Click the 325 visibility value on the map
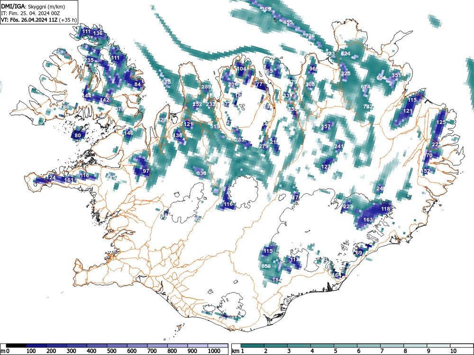 (x=346, y=73)
